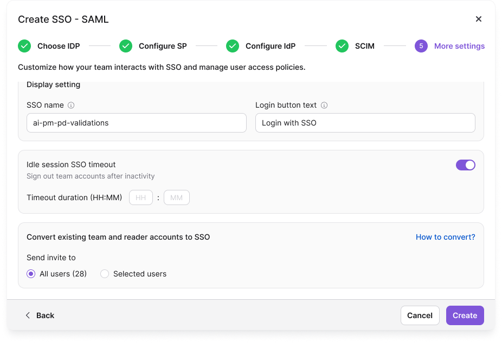Click 'Customize how your team interacts' description

click(162, 67)
